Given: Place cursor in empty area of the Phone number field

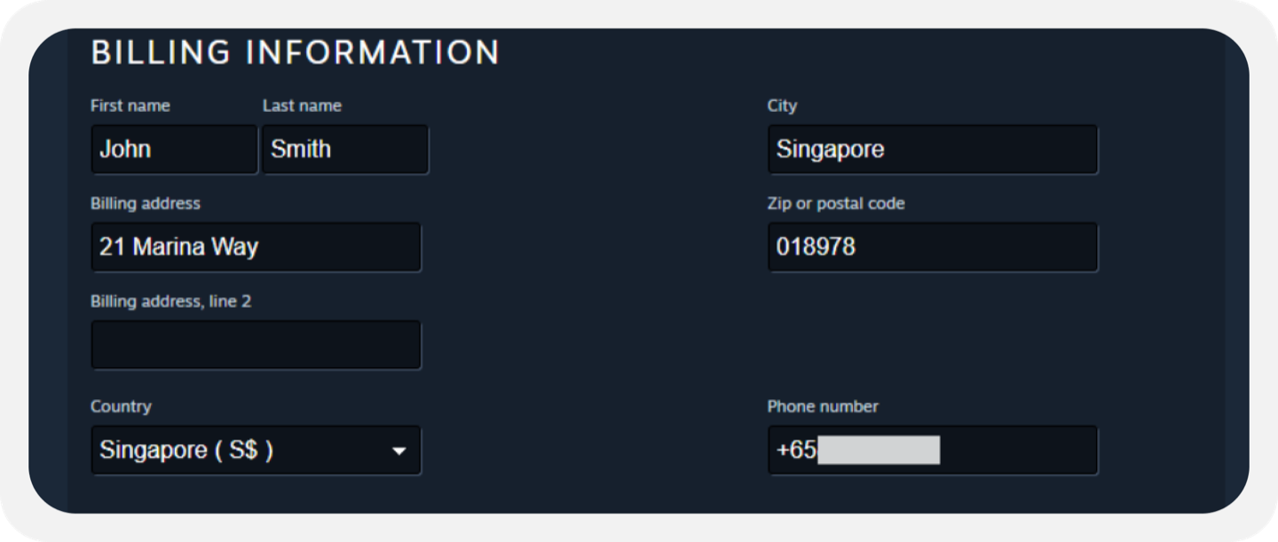Looking at the screenshot, I should coord(1018,450).
